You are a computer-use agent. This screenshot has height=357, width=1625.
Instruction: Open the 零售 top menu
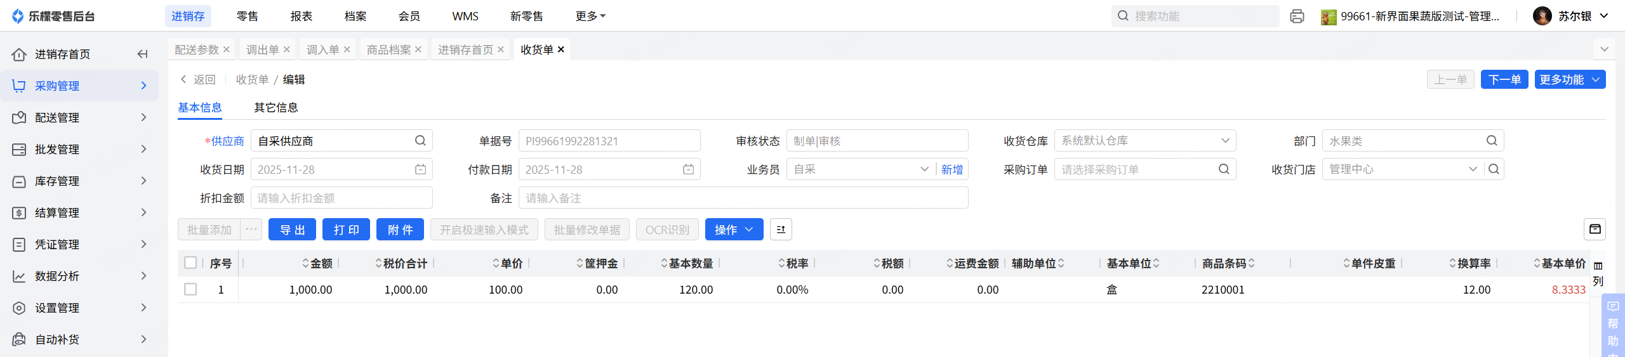[x=248, y=16]
